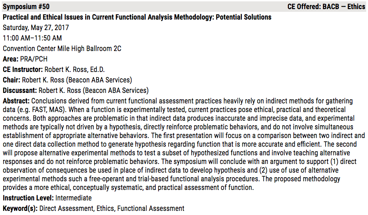Click Convention Center Mile High Ballroom 2C
Image resolution: width=368 pixels, height=215 pixels.
tap(62, 49)
